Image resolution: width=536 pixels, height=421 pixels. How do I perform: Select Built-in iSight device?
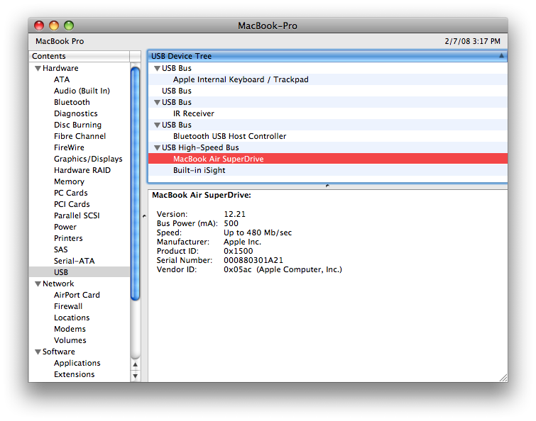[x=327, y=170]
